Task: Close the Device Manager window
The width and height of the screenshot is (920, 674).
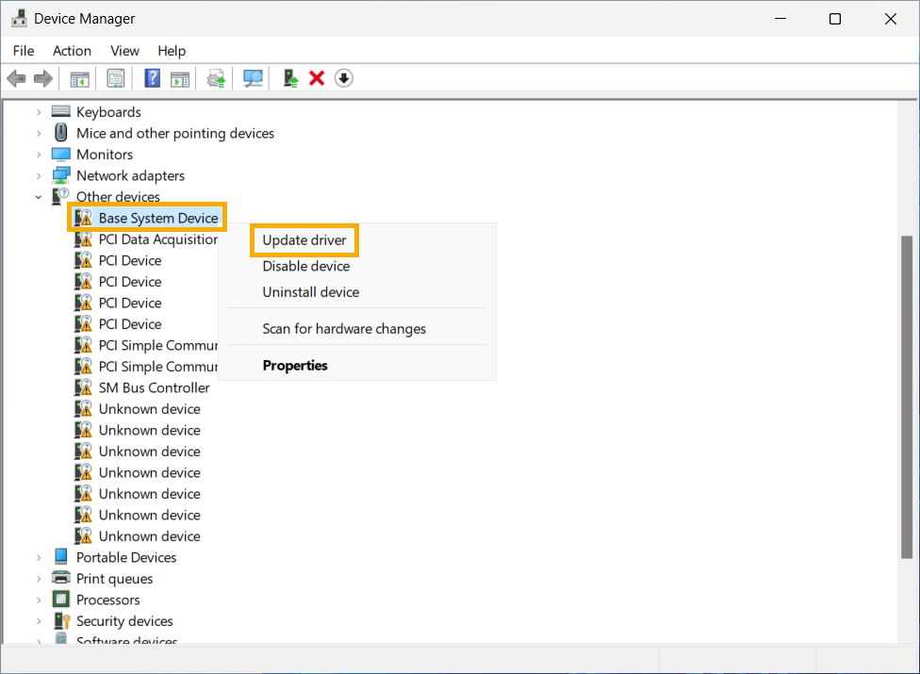Action: (x=891, y=19)
